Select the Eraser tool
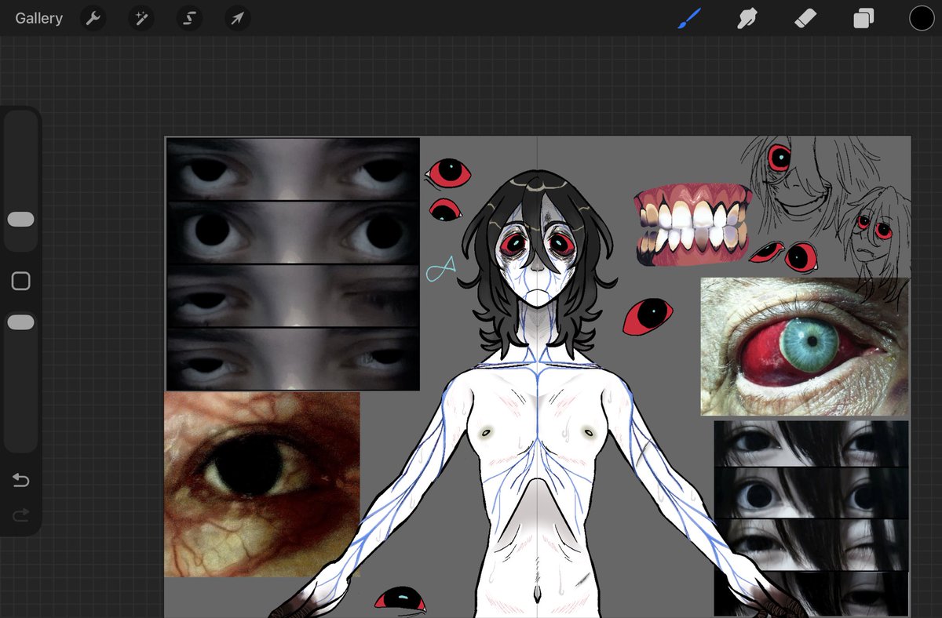Image resolution: width=942 pixels, height=618 pixels. 805,18
